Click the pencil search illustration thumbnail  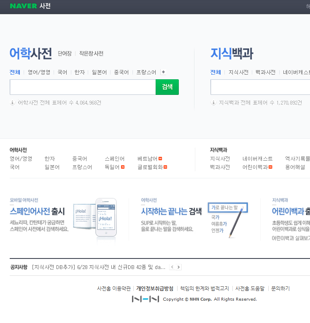(228, 220)
